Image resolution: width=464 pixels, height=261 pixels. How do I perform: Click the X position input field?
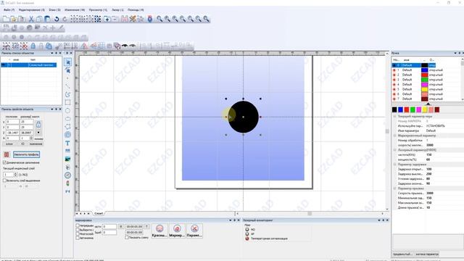[12, 122]
